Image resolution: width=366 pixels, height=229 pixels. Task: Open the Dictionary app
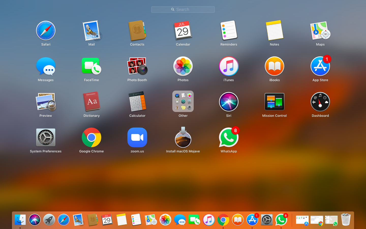coord(91,102)
